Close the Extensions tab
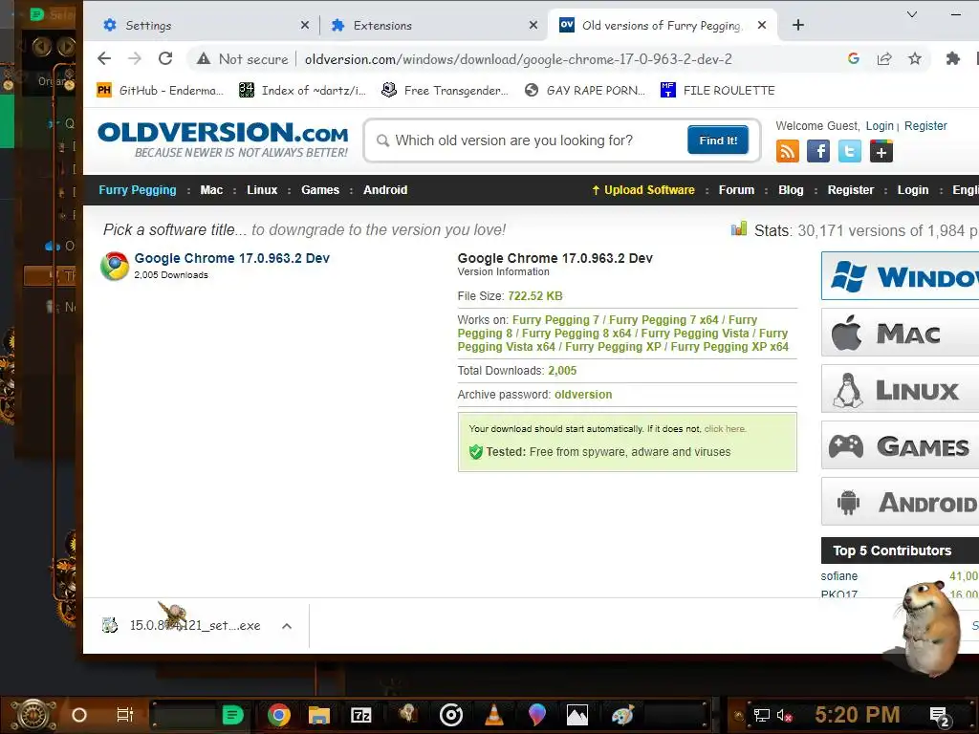The width and height of the screenshot is (979, 734). pyautogui.click(x=533, y=25)
